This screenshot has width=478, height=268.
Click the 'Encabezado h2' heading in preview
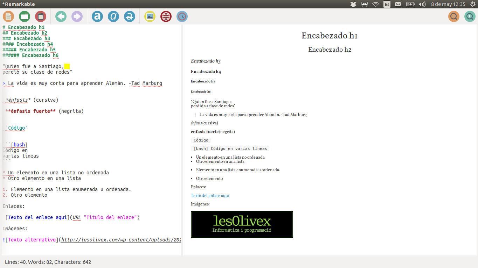click(x=330, y=50)
